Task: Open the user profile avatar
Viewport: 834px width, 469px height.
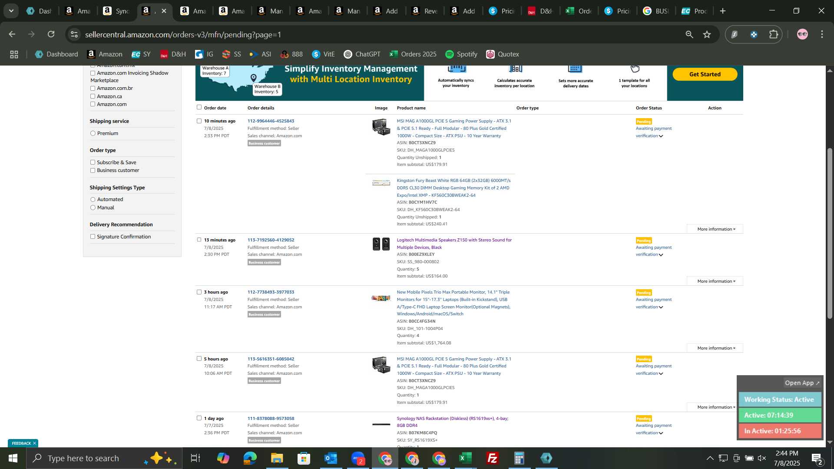Action: [802, 34]
